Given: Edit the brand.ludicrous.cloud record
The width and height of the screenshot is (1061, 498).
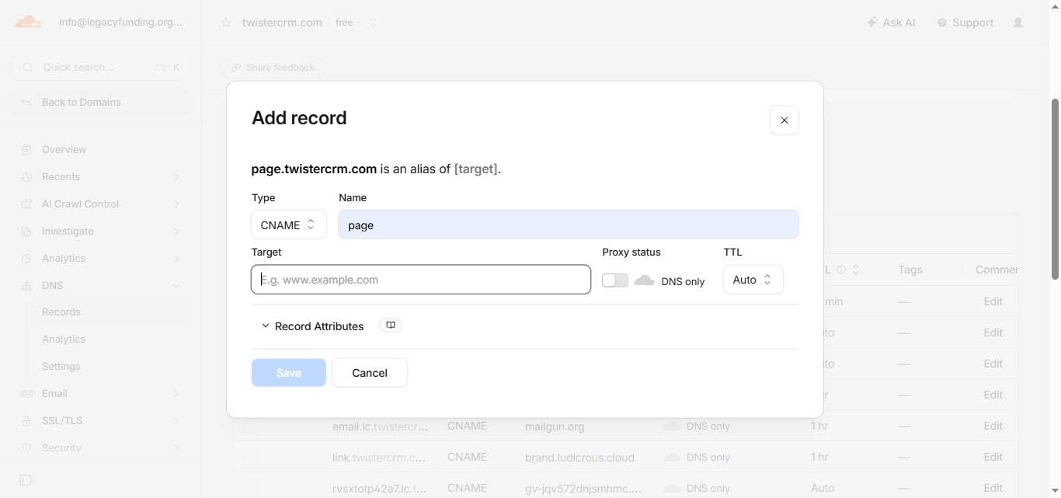Looking at the screenshot, I should coord(993,457).
